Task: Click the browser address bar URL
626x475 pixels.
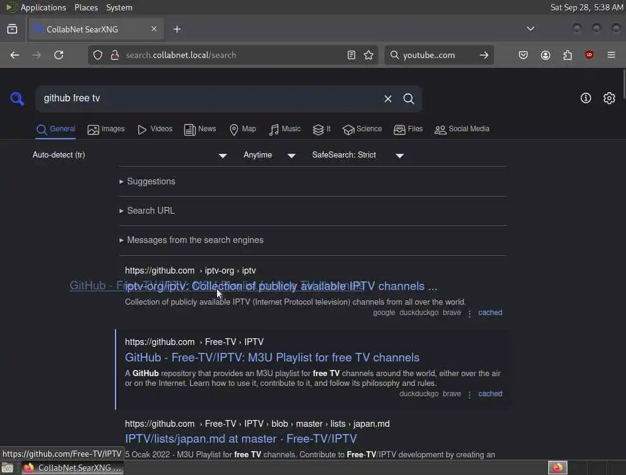Action: (232, 55)
